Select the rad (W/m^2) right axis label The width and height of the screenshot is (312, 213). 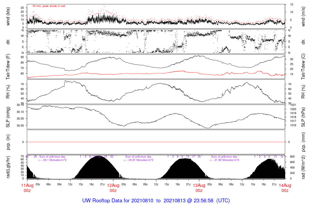[x=303, y=167]
